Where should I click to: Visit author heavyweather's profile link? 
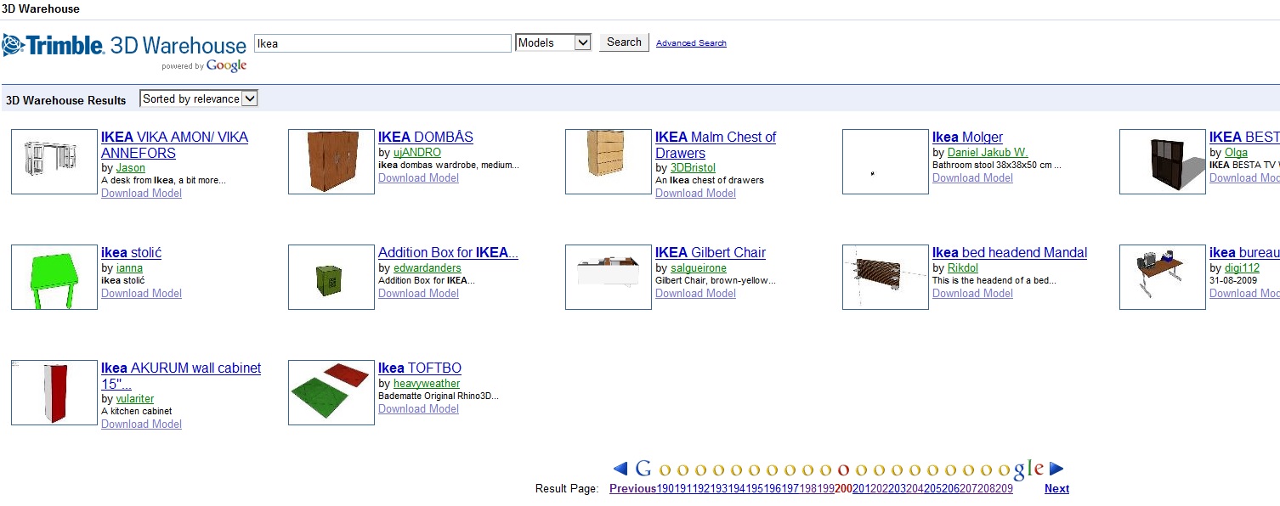427,384
